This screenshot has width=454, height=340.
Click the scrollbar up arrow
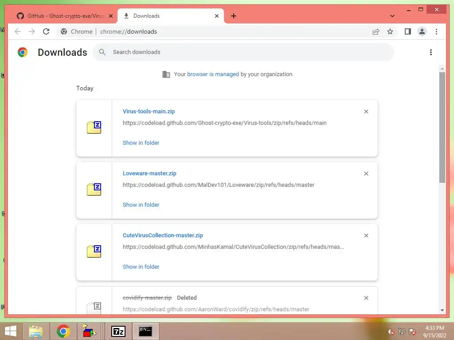(x=442, y=69)
